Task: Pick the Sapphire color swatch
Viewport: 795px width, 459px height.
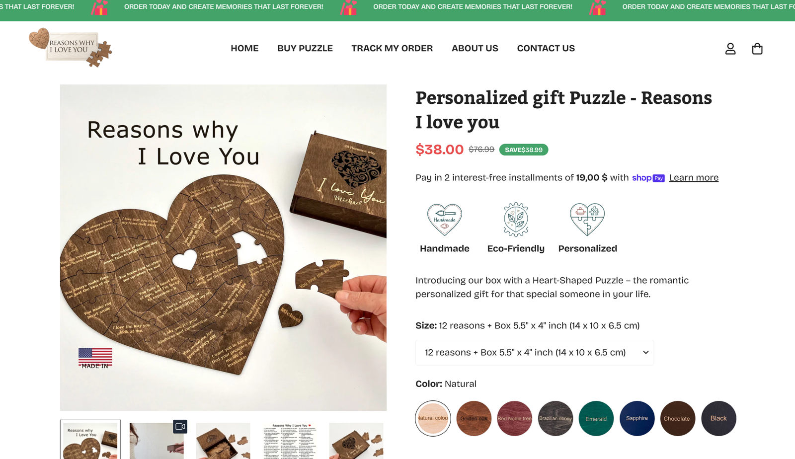Action: point(636,418)
